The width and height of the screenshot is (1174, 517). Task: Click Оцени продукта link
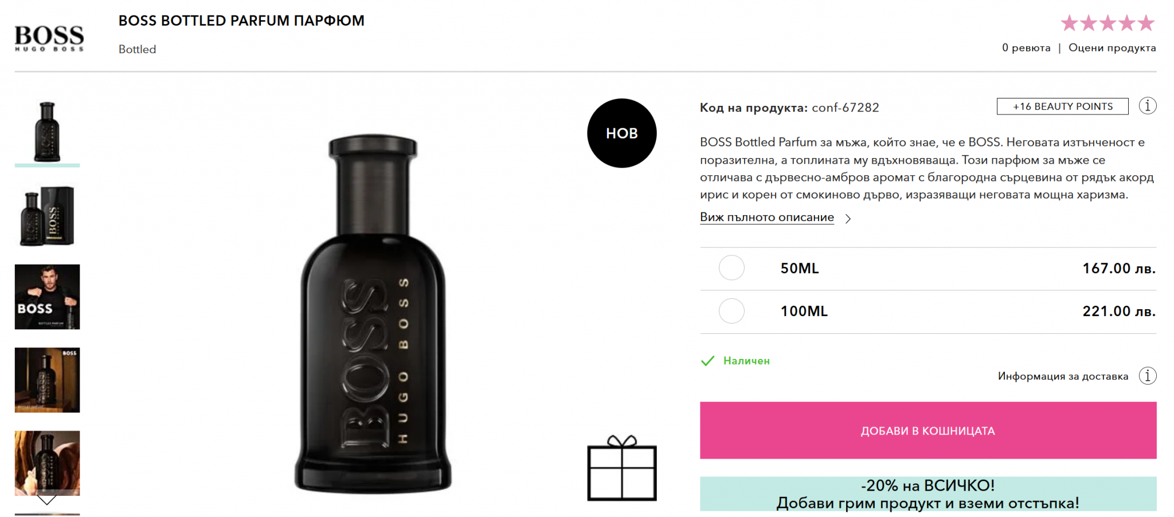pos(1112,48)
